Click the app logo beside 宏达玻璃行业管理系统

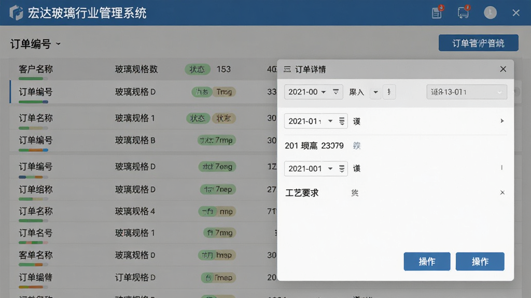pyautogui.click(x=16, y=13)
